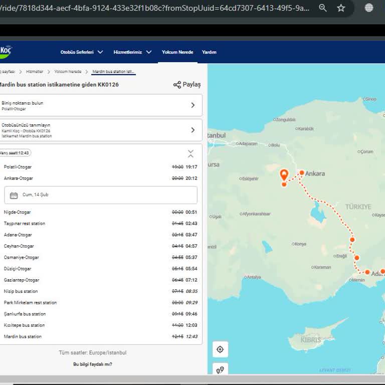Collapse the stop schedule list

click(190, 153)
